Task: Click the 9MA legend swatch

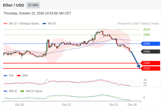Action: tap(19, 76)
